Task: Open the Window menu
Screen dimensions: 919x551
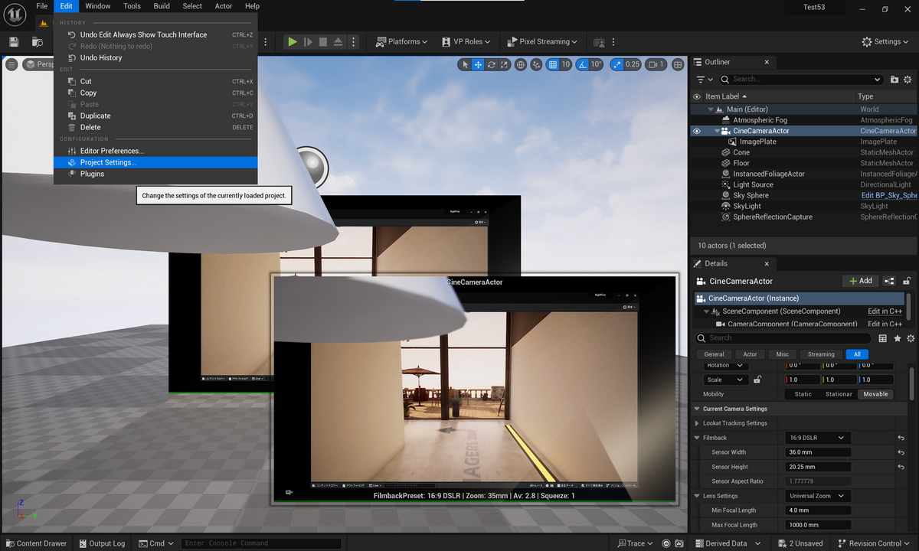Action: pos(98,6)
